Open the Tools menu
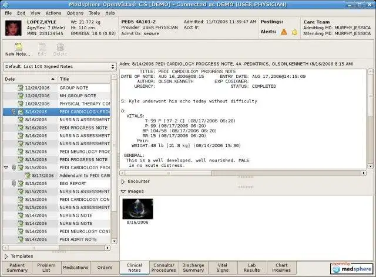This screenshot has width=376, height=277. [94, 13]
